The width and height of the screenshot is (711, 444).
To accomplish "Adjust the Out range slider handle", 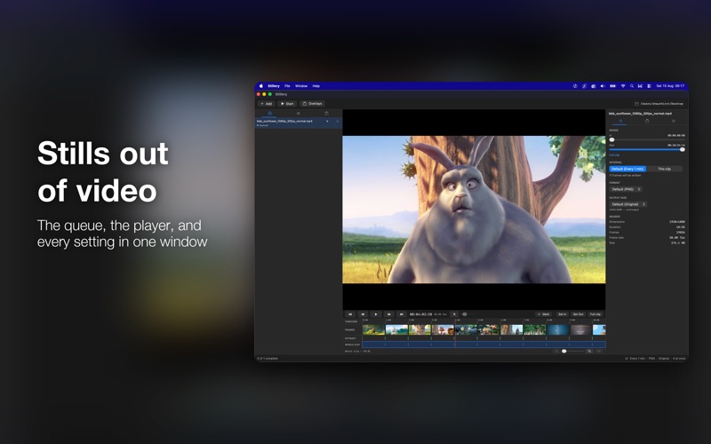I will [x=682, y=149].
